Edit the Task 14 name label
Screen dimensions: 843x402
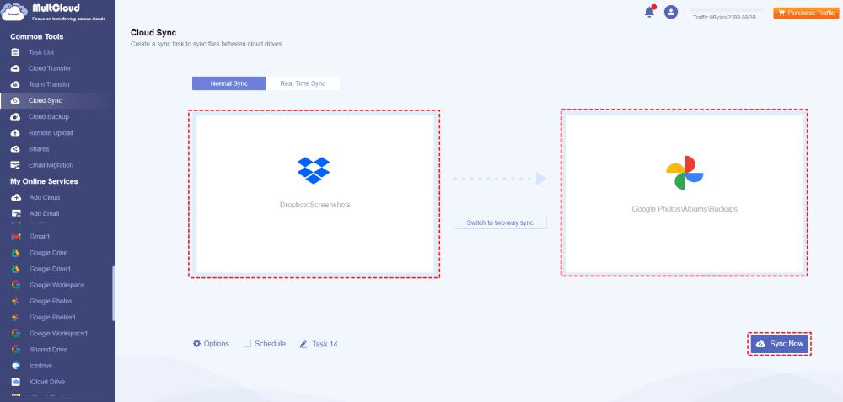coord(325,344)
